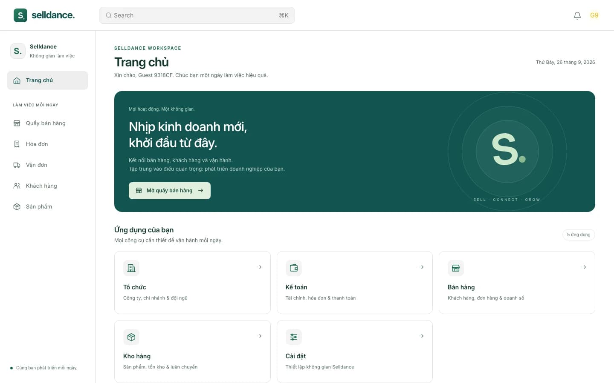Click the store icon in Mở quầy bán hàng button

(x=139, y=191)
